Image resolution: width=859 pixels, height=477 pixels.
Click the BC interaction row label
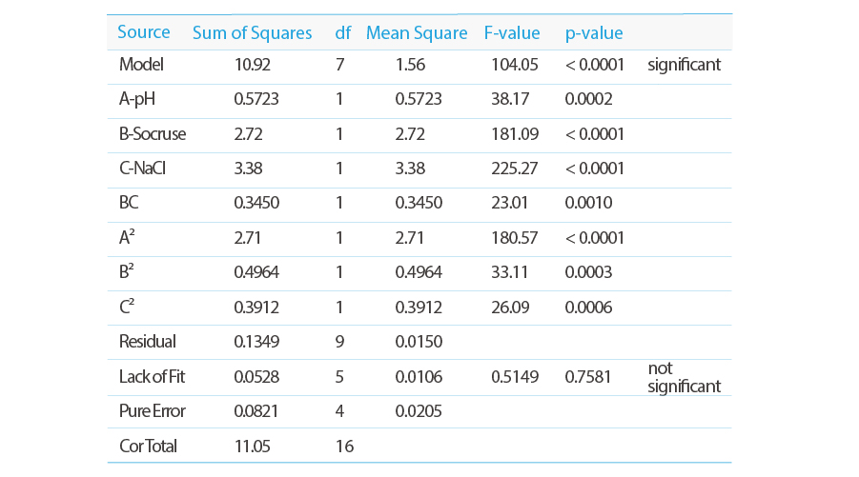[x=129, y=203]
